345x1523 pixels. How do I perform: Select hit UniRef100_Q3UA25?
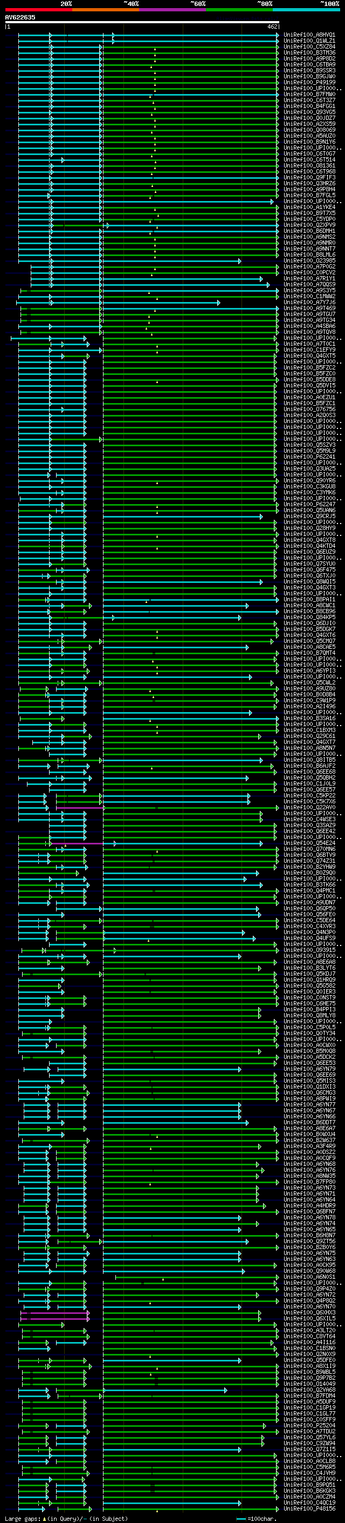click(309, 469)
